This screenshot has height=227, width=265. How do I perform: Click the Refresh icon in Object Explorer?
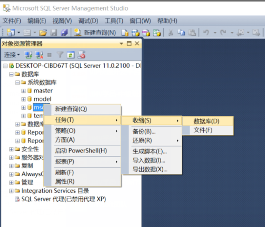click(71, 55)
